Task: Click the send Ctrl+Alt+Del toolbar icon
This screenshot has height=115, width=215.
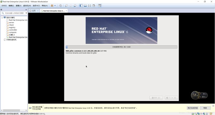Action: (60, 6)
